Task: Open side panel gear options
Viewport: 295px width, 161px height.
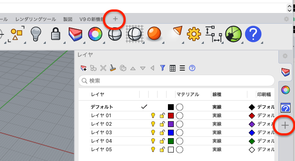Action: point(285,56)
